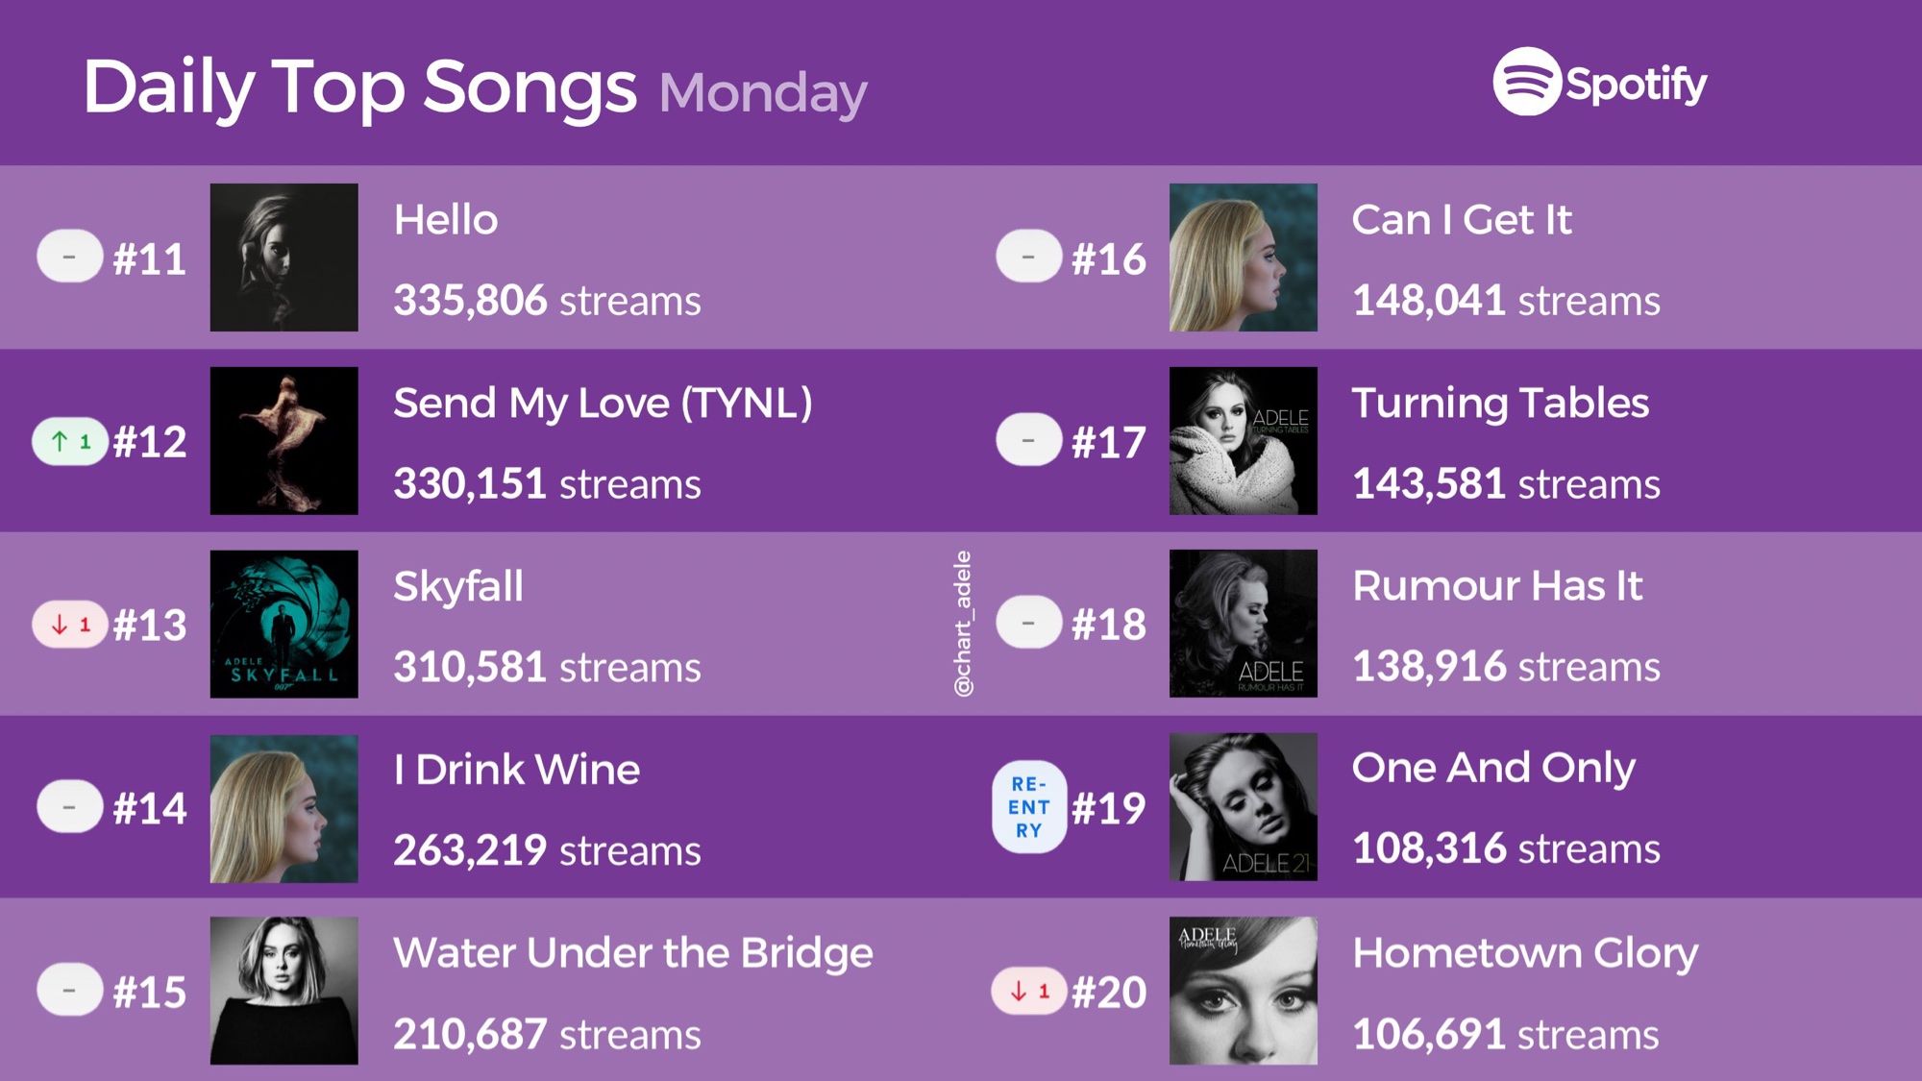Click the Water Under the Bridge title
1922x1081 pixels.
633,953
